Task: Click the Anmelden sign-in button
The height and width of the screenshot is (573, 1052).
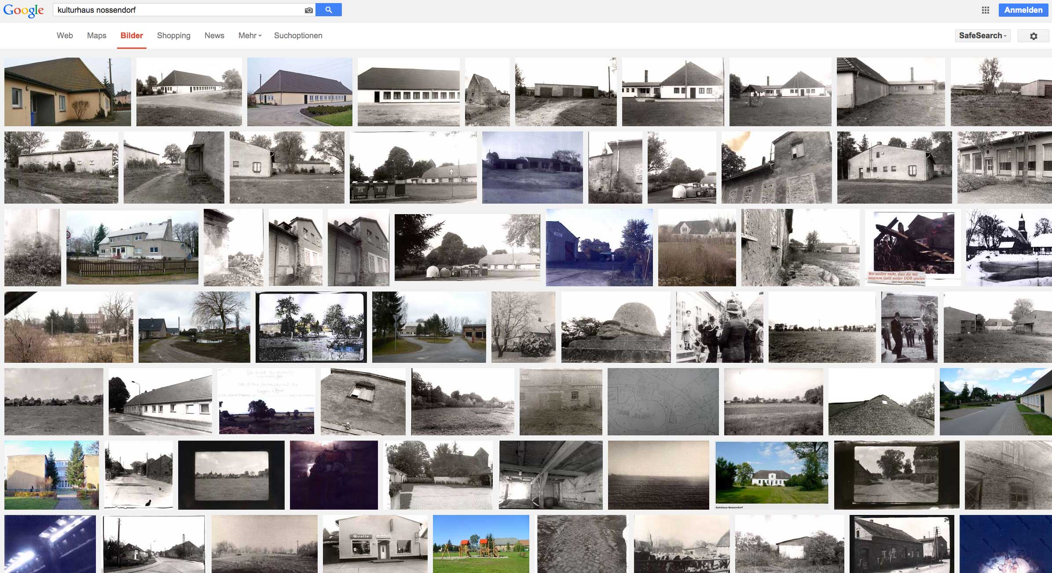Action: click(1023, 10)
